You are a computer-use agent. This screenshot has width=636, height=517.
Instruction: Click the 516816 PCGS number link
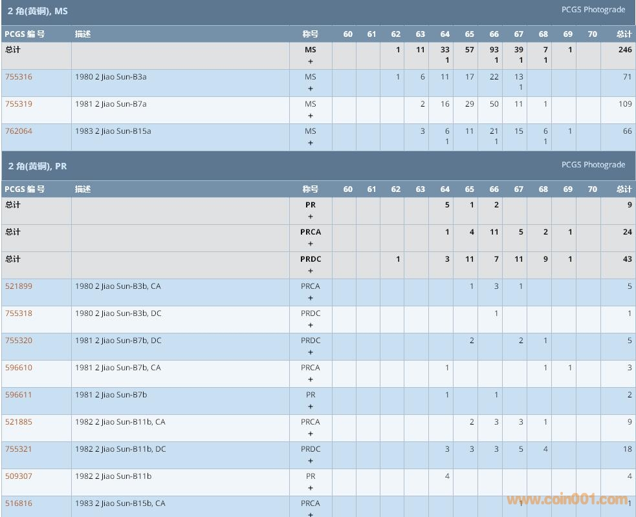click(x=19, y=503)
